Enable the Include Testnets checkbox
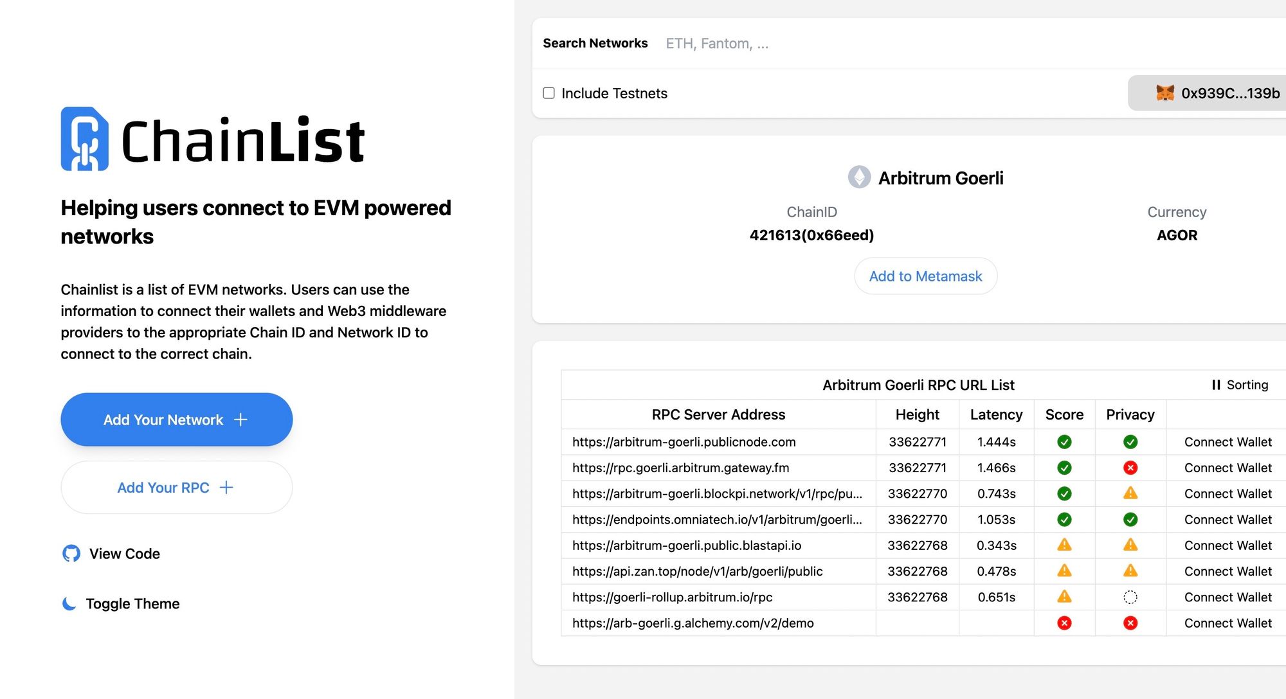 point(548,93)
